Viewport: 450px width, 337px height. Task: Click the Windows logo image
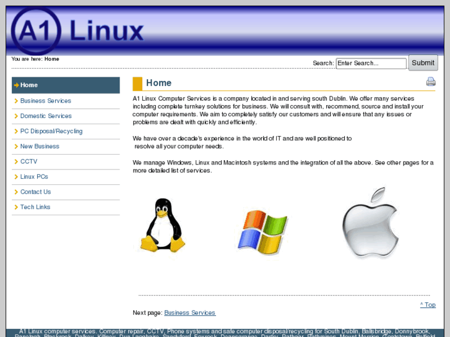262,232
